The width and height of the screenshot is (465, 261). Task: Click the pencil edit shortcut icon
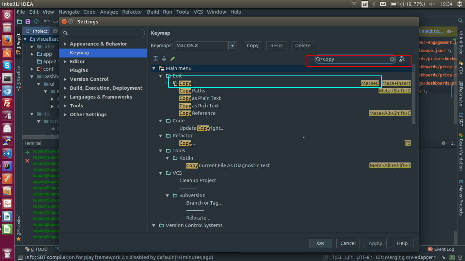[173, 59]
